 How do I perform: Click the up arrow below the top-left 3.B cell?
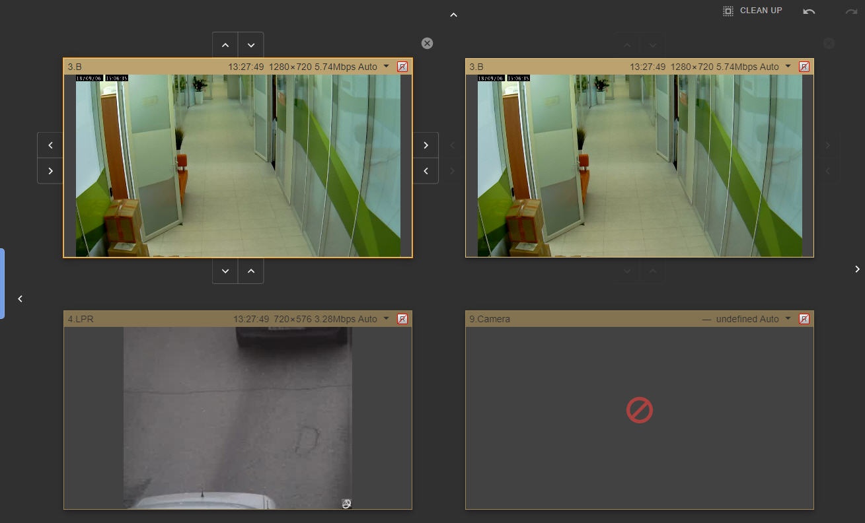coord(251,271)
